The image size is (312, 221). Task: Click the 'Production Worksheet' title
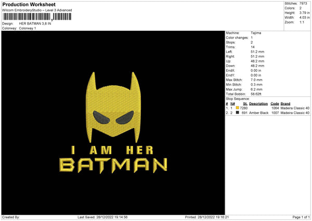[29, 4]
